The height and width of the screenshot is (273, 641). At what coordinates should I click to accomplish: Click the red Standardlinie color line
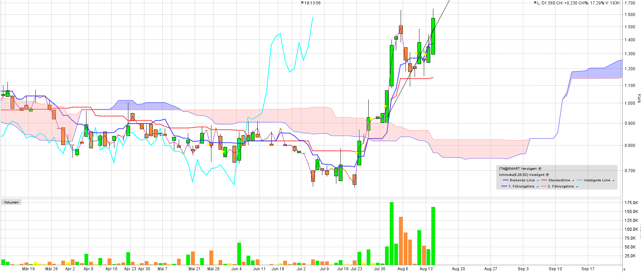pyautogui.click(x=544, y=180)
